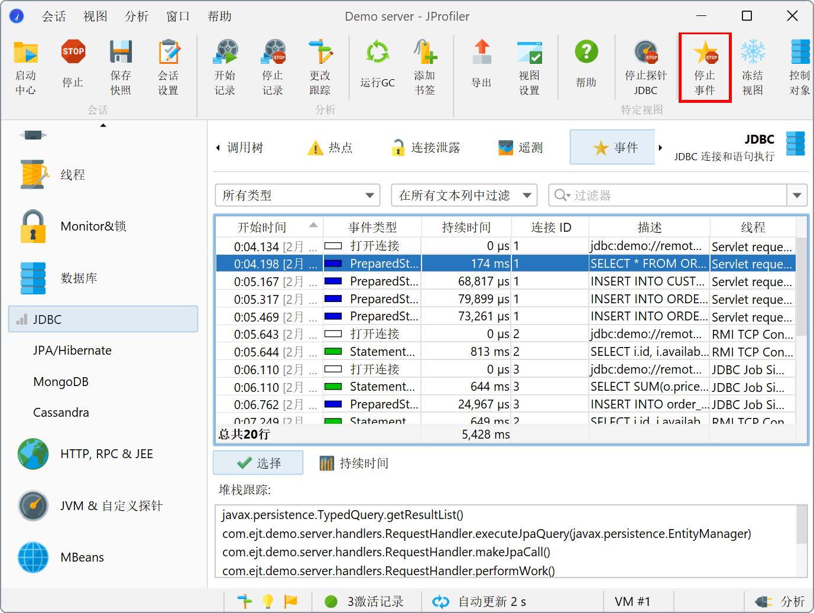Select 持续时间 tab below events table

point(354,463)
